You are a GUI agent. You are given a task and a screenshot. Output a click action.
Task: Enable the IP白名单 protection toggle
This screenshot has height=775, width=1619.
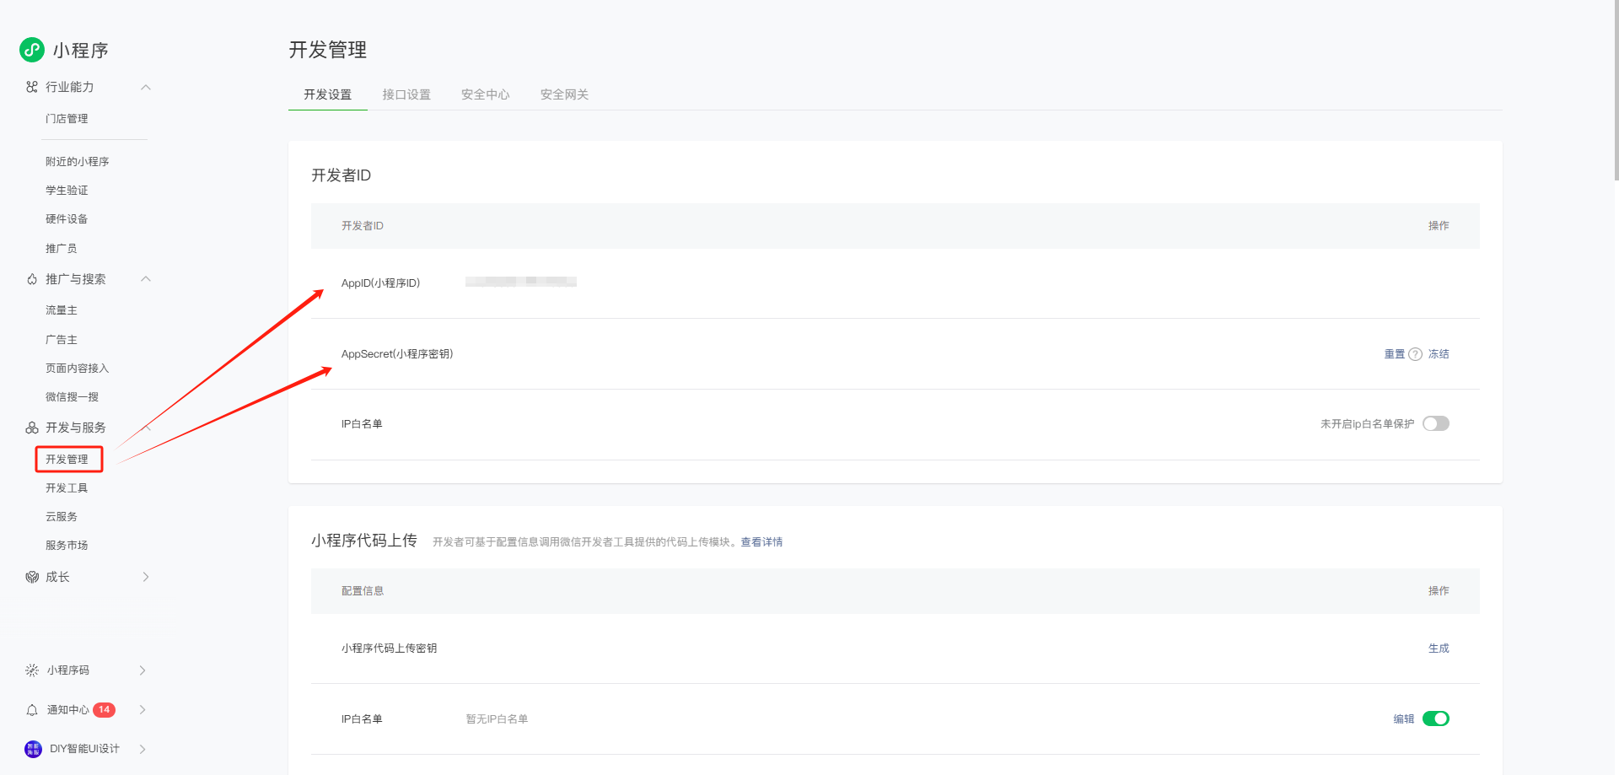coord(1435,423)
